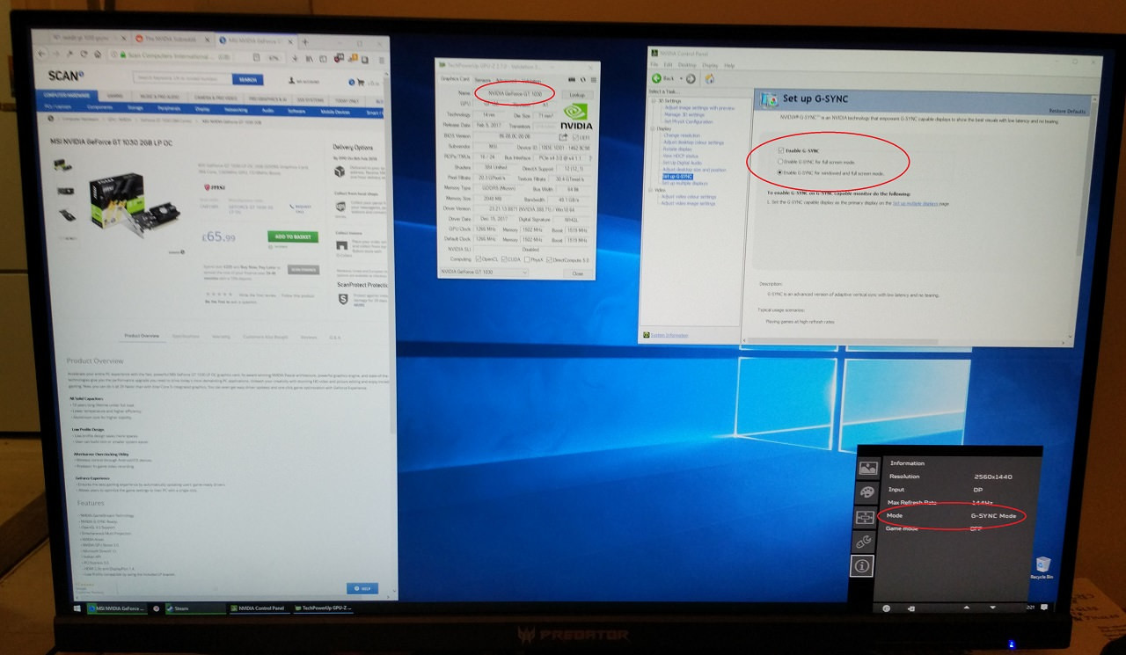Click the browser downloads arrow icon

(295, 58)
